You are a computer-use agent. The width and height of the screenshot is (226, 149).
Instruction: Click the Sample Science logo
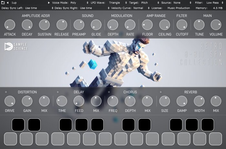click(16, 46)
